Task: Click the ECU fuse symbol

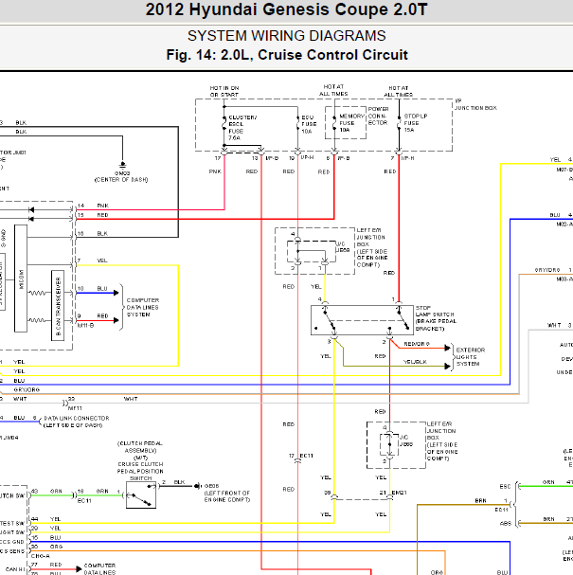Action: (x=297, y=122)
